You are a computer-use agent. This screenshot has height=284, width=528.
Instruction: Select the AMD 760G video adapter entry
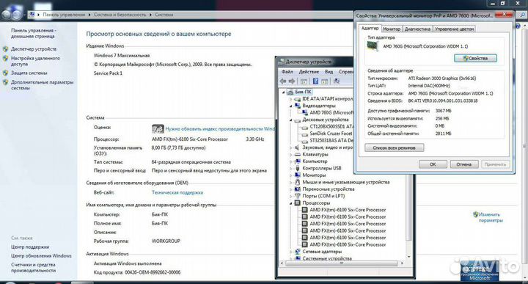click(331, 112)
